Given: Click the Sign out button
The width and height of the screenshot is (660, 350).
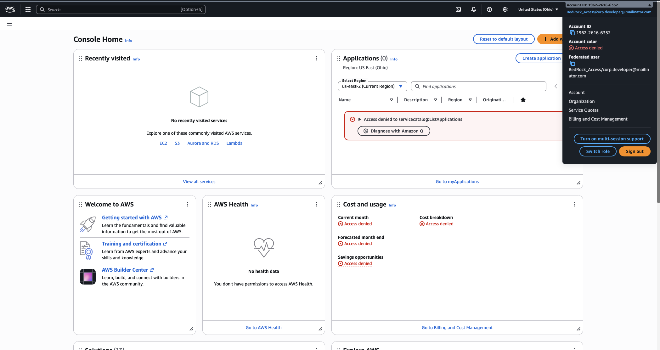Looking at the screenshot, I should tap(635, 151).
